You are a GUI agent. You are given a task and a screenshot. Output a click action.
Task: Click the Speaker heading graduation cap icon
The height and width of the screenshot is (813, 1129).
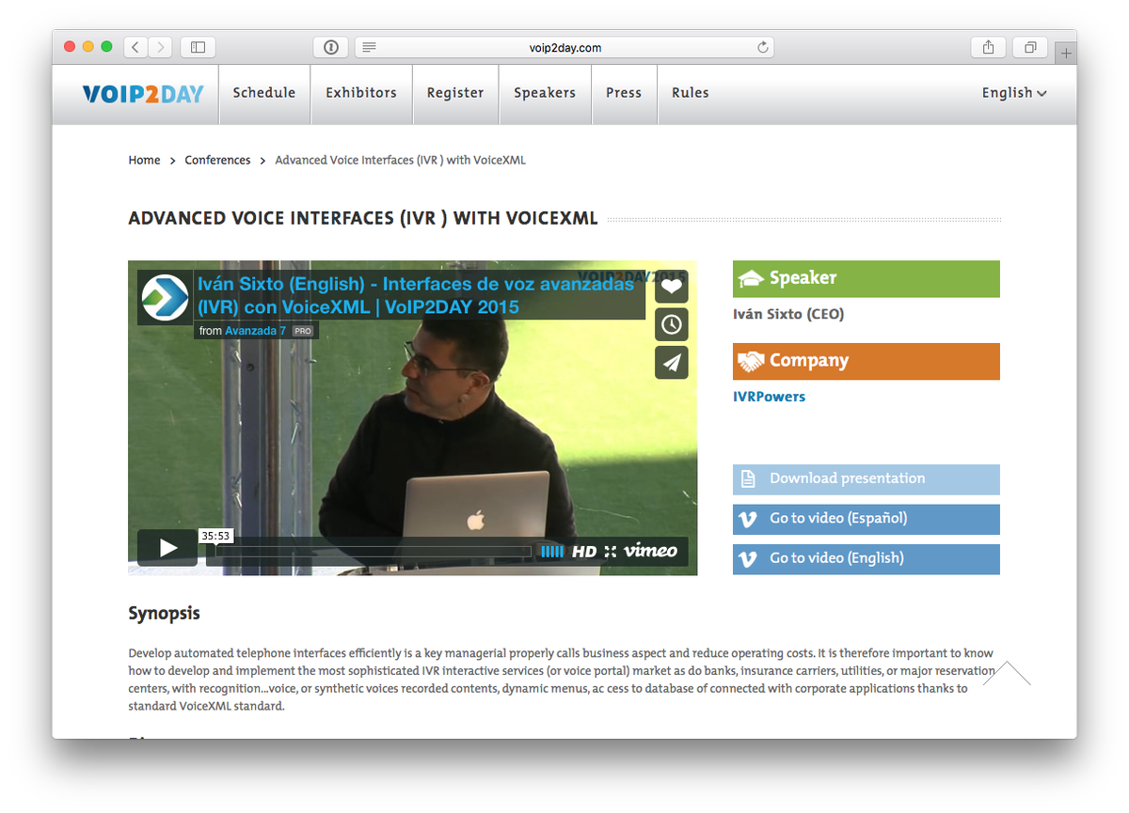(x=751, y=278)
